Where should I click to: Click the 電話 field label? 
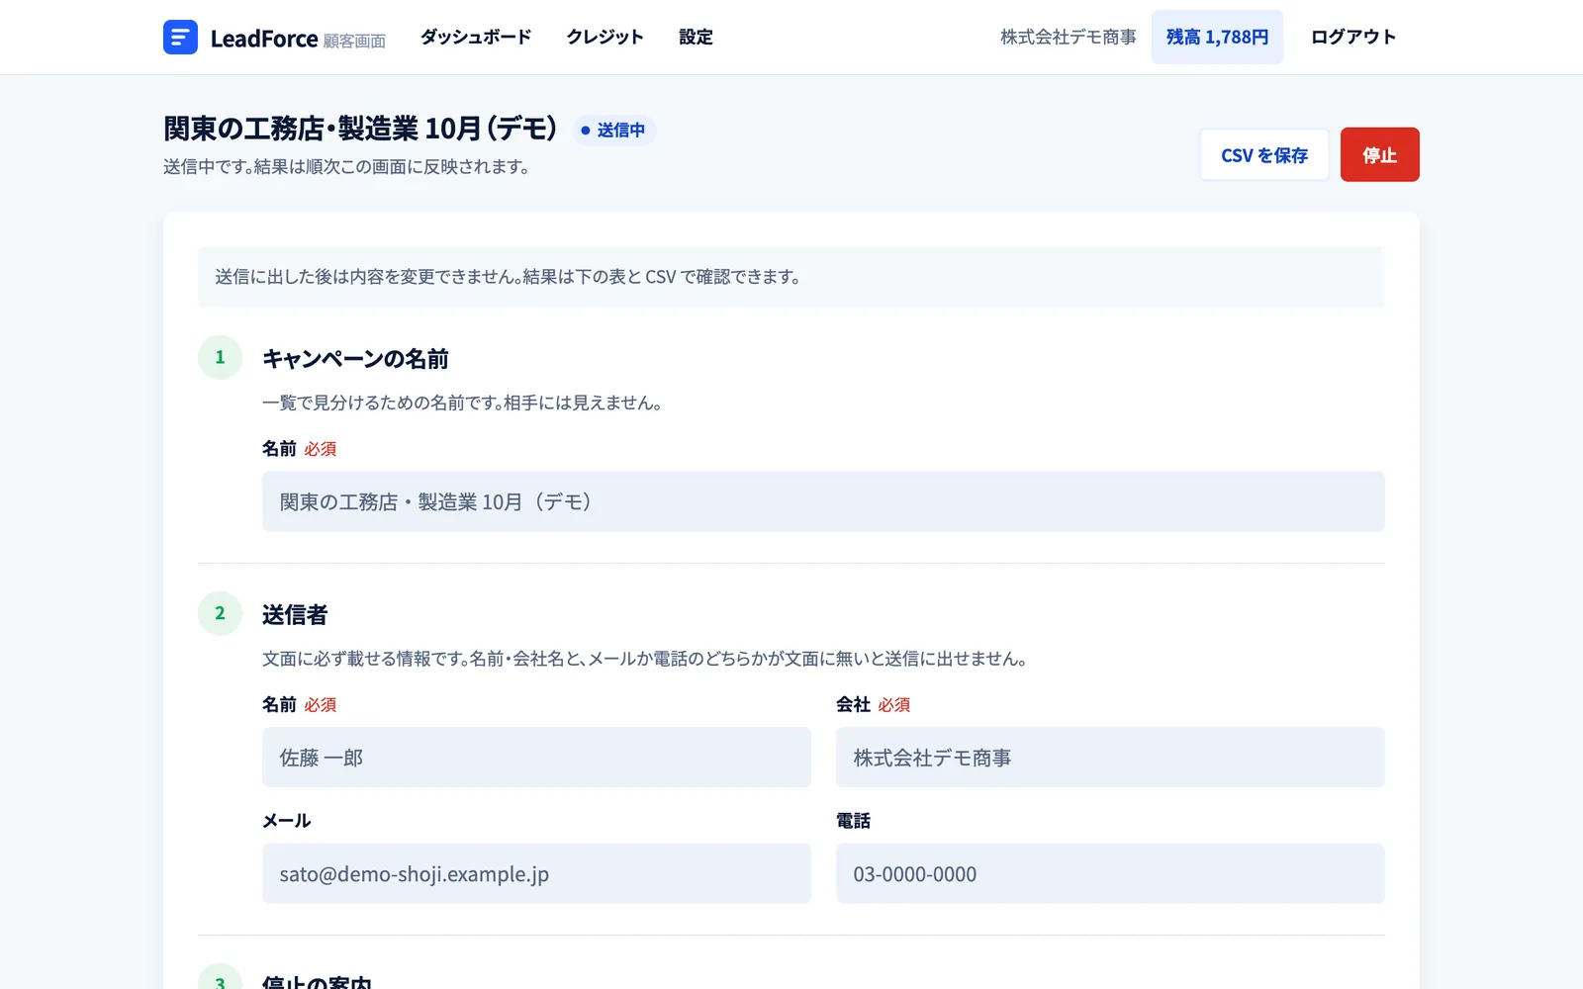pos(853,821)
